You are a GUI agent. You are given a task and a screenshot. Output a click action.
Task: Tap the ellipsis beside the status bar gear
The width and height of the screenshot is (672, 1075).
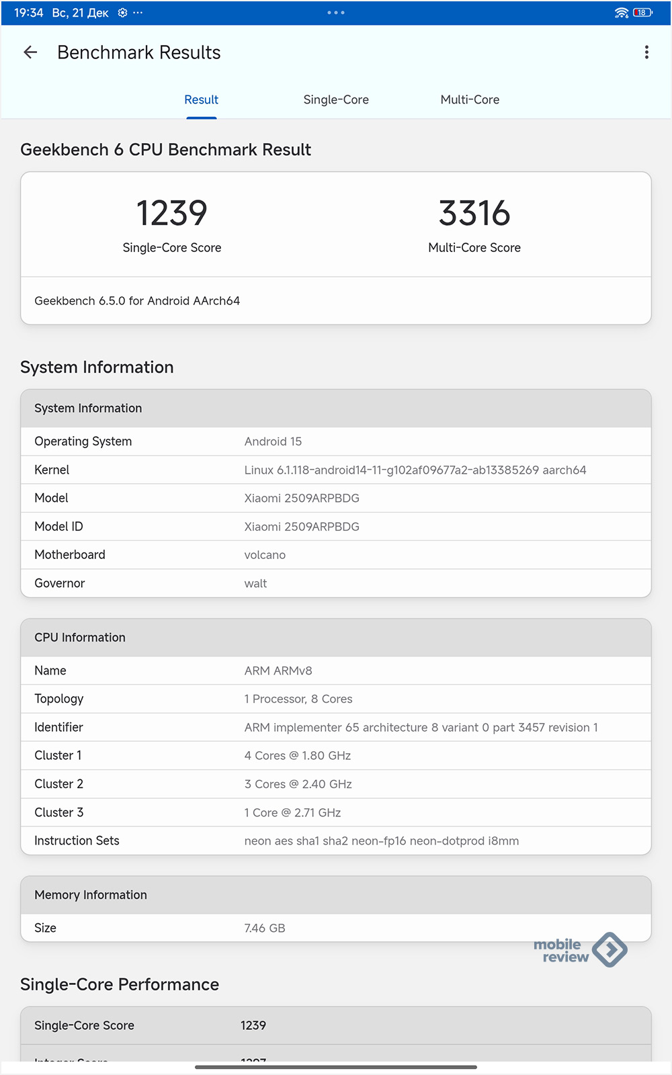tap(138, 13)
